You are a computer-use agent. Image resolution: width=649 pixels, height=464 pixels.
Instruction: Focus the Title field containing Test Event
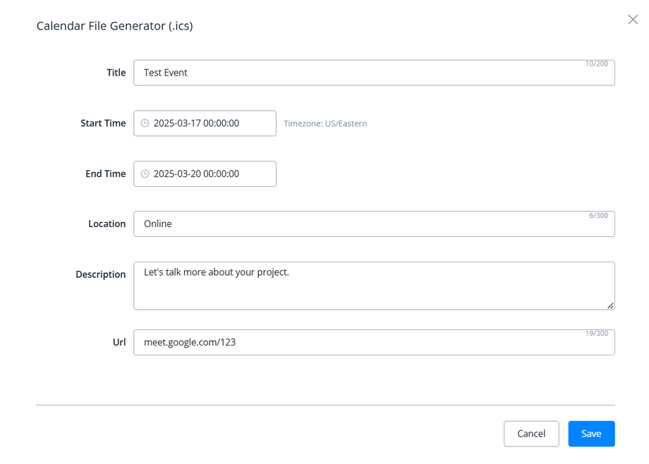click(374, 73)
